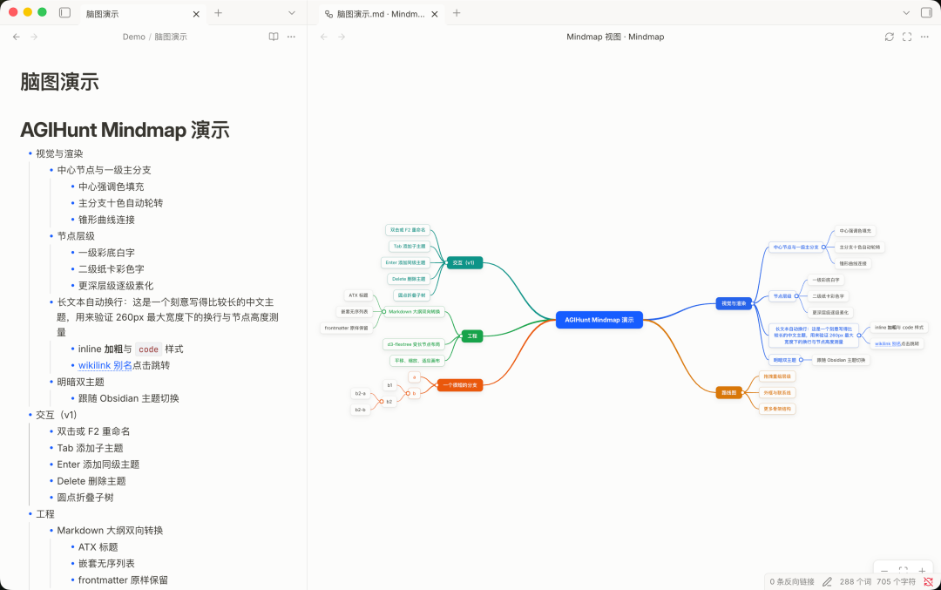
Task: Refresh the Mindmap view
Action: tap(890, 37)
